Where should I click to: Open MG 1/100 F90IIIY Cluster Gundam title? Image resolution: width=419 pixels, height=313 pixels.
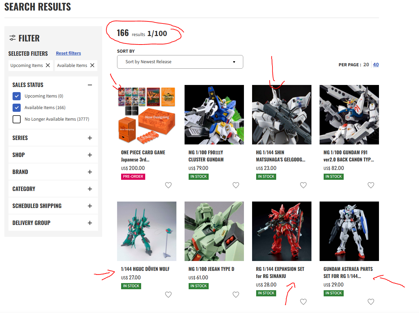click(206, 156)
